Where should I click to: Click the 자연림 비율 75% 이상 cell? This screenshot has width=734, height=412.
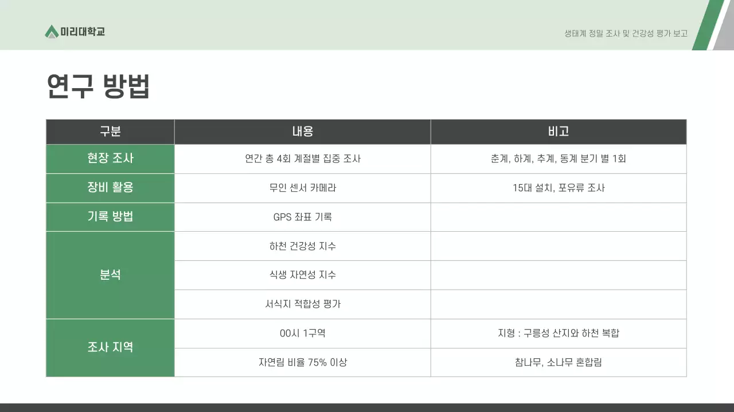coord(302,362)
